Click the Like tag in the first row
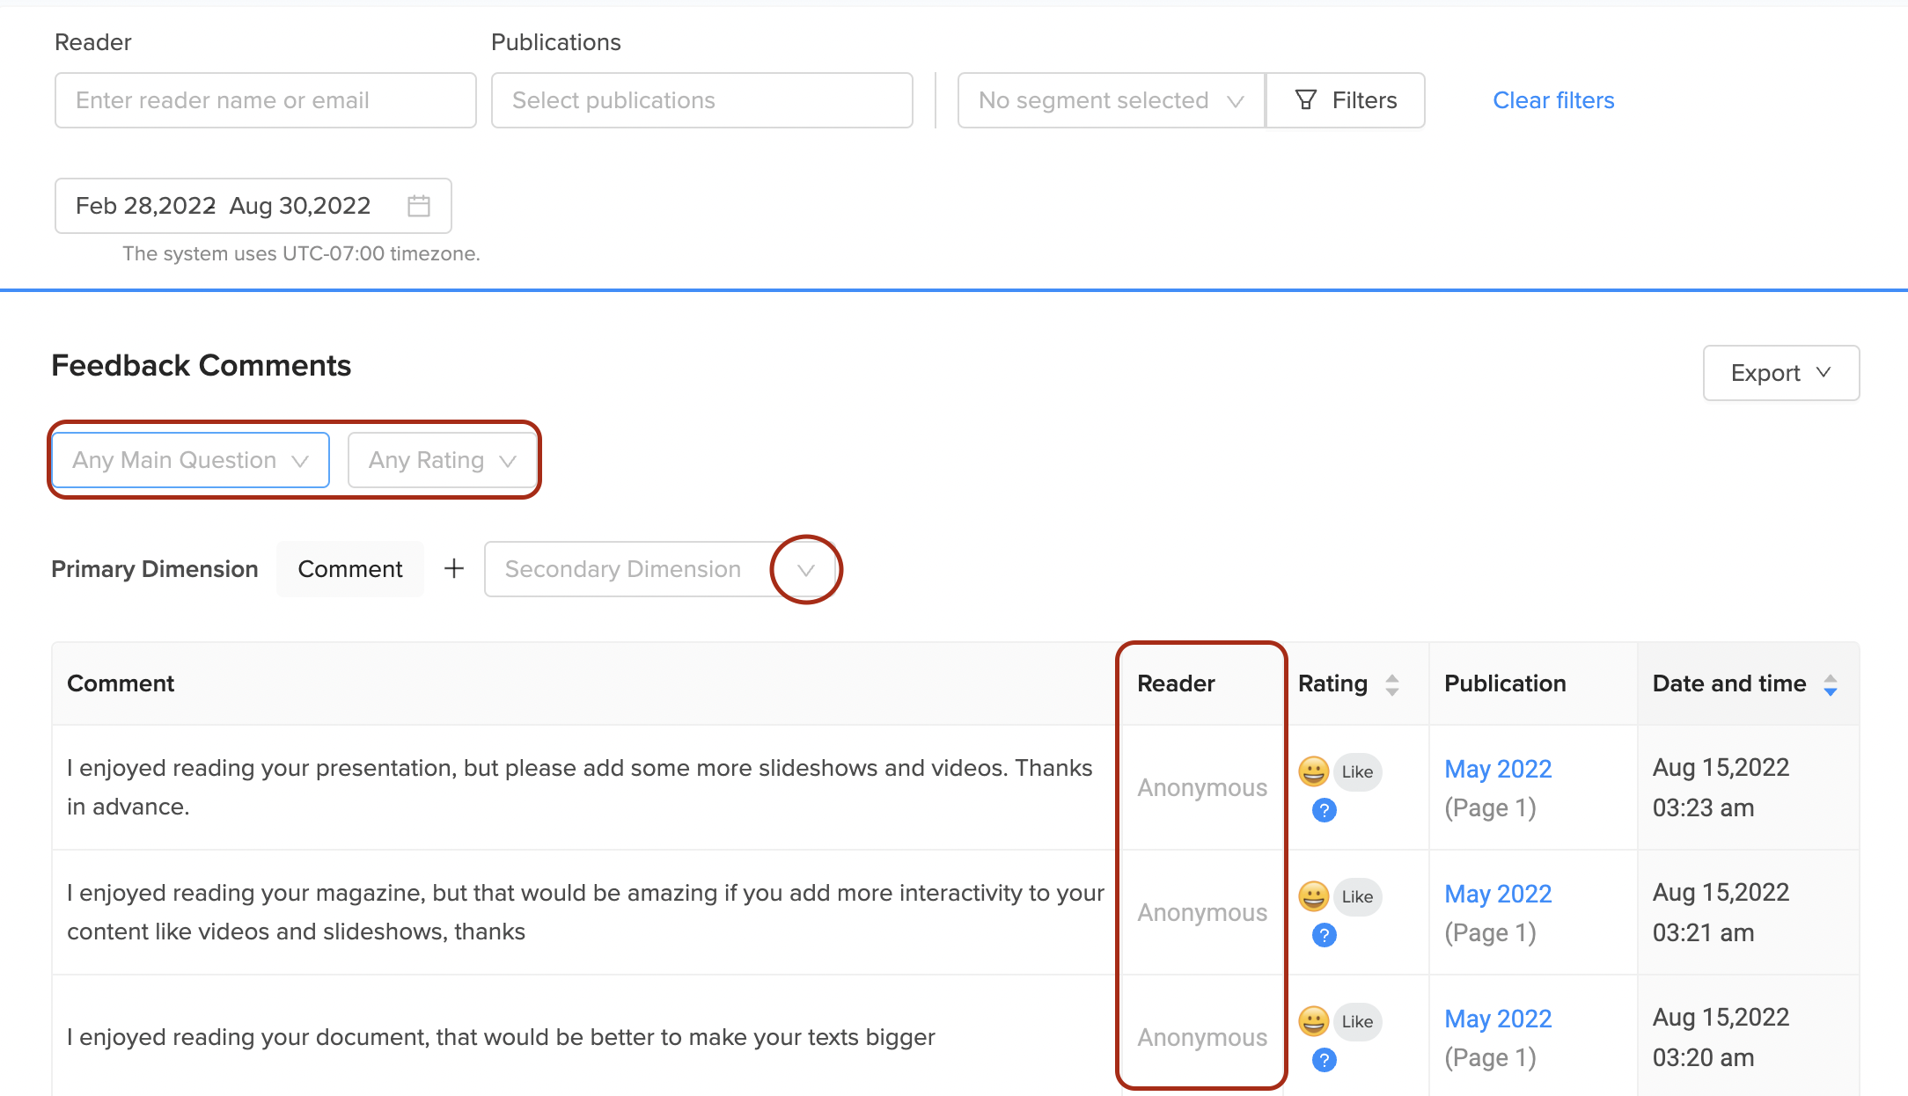The width and height of the screenshot is (1908, 1096). click(x=1357, y=772)
